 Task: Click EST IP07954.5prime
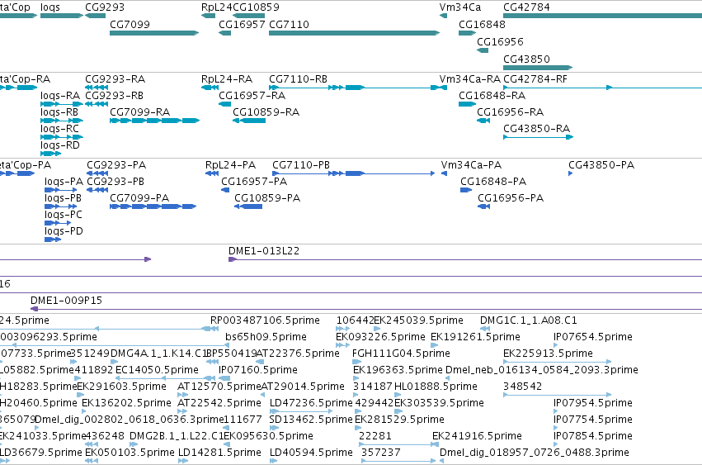pos(593,403)
